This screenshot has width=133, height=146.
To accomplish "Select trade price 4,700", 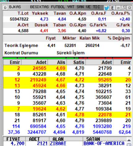I will click(x=18, y=144).
